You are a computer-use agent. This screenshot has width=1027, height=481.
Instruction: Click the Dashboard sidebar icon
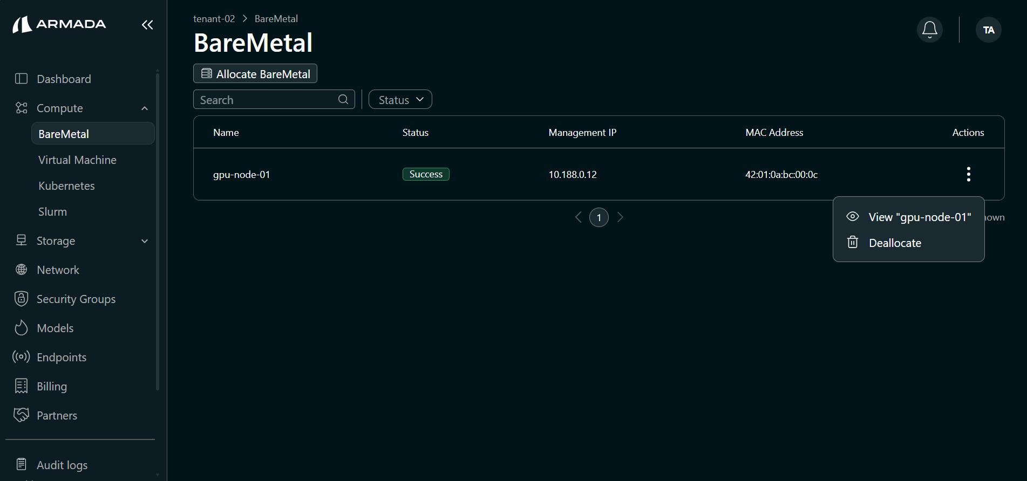click(x=22, y=79)
